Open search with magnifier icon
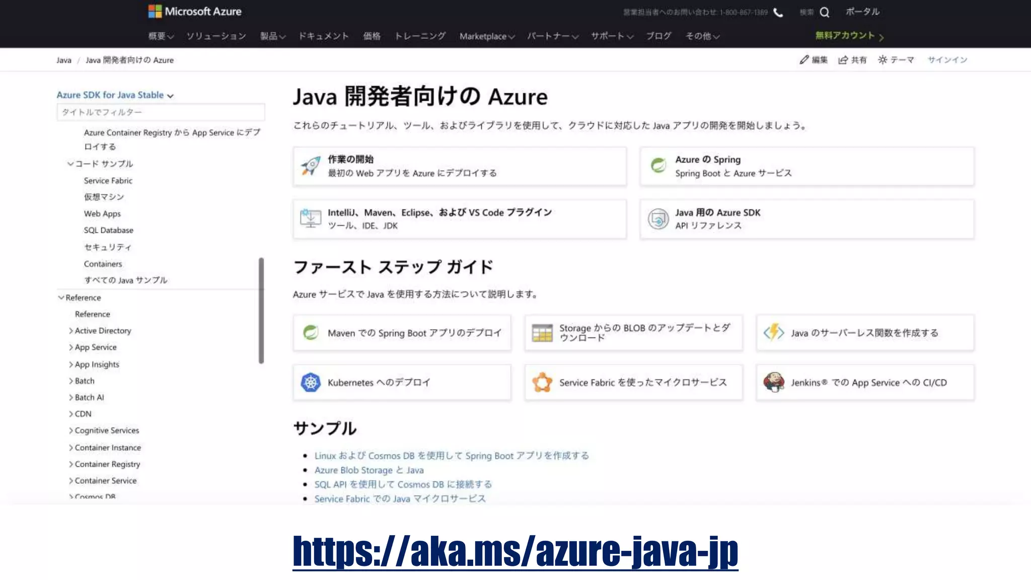Image resolution: width=1031 pixels, height=580 pixels. point(824,12)
